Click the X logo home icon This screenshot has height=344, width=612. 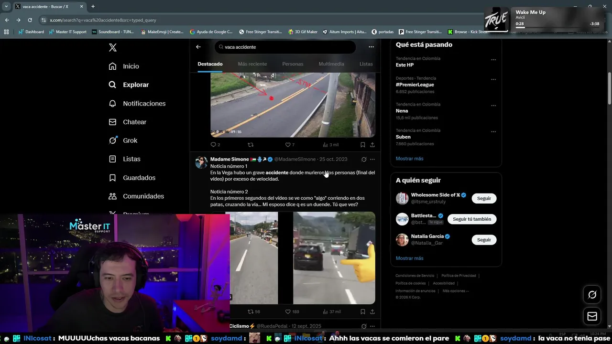click(113, 47)
